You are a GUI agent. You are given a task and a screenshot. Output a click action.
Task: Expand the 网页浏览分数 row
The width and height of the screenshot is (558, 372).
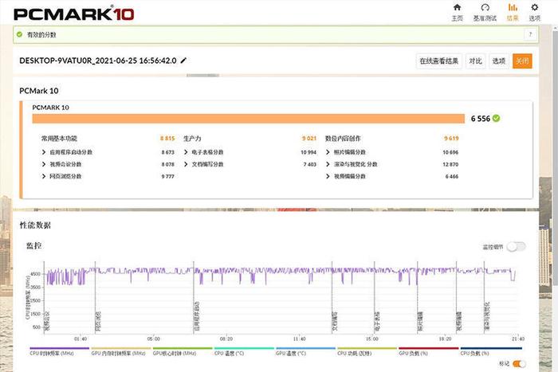[44, 176]
